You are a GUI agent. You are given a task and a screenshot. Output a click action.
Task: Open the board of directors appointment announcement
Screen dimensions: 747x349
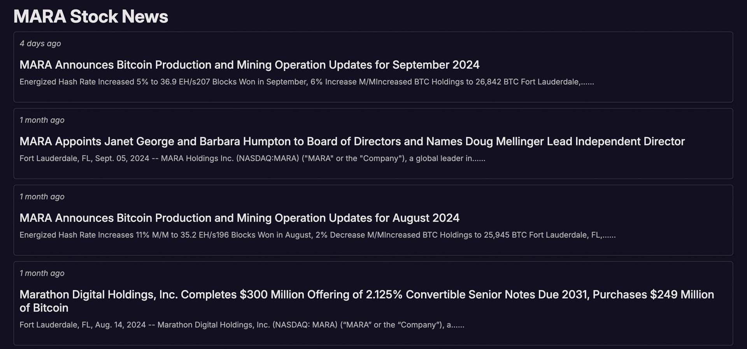click(x=352, y=141)
